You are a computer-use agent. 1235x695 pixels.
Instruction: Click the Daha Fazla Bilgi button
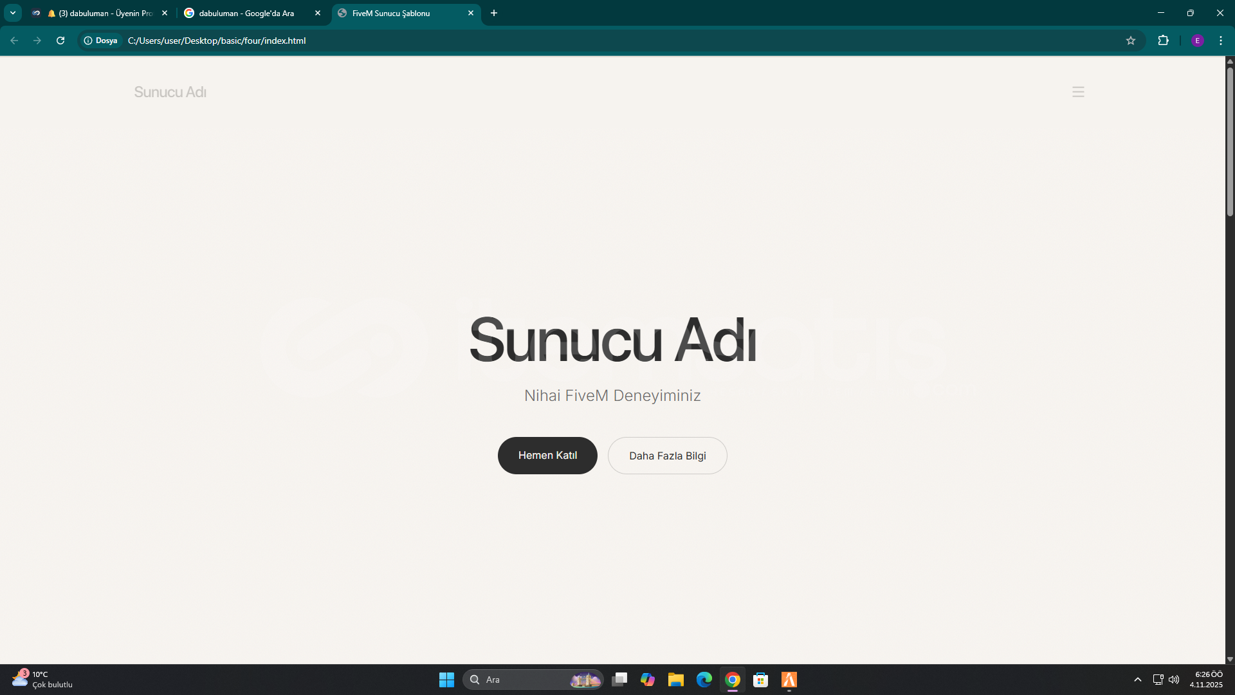[667, 456]
